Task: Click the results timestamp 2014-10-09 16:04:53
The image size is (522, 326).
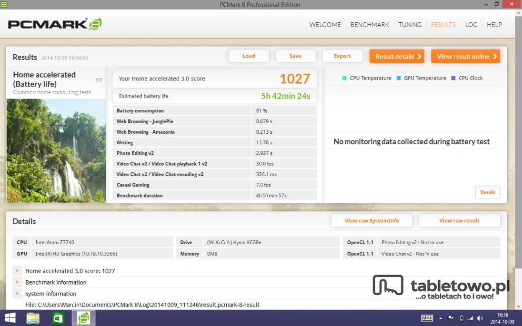Action: coord(65,58)
